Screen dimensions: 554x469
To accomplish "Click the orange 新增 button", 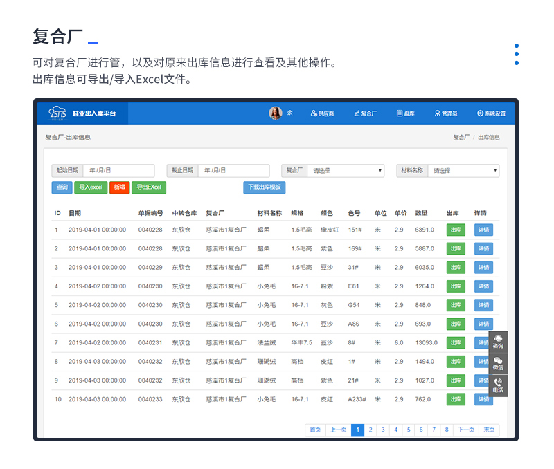I will [x=120, y=187].
